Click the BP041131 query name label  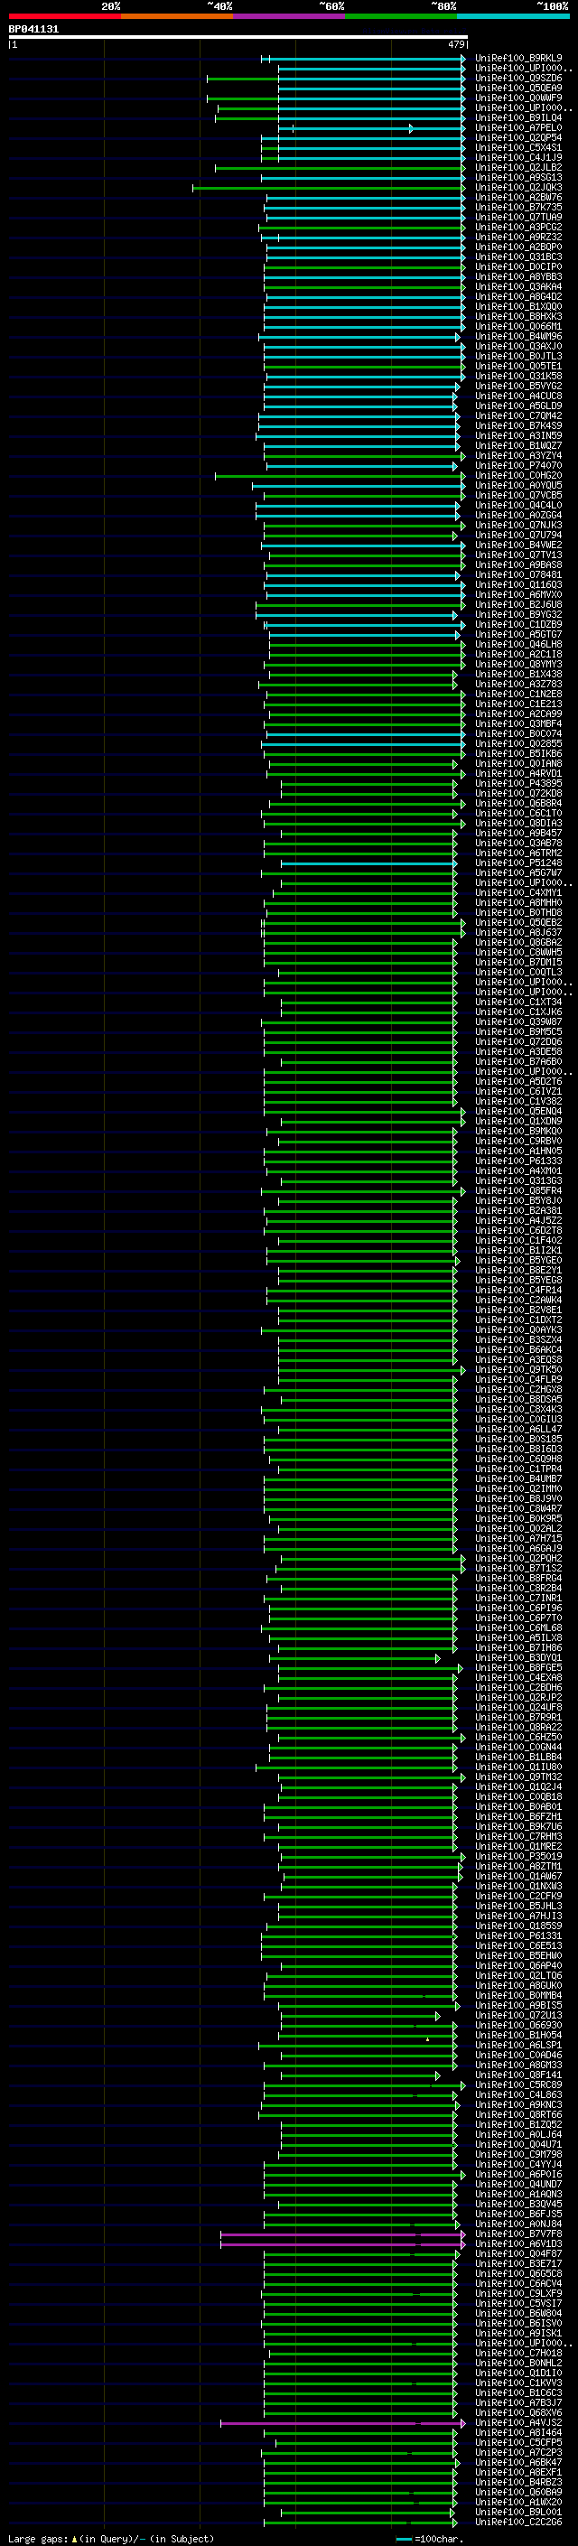click(x=33, y=29)
